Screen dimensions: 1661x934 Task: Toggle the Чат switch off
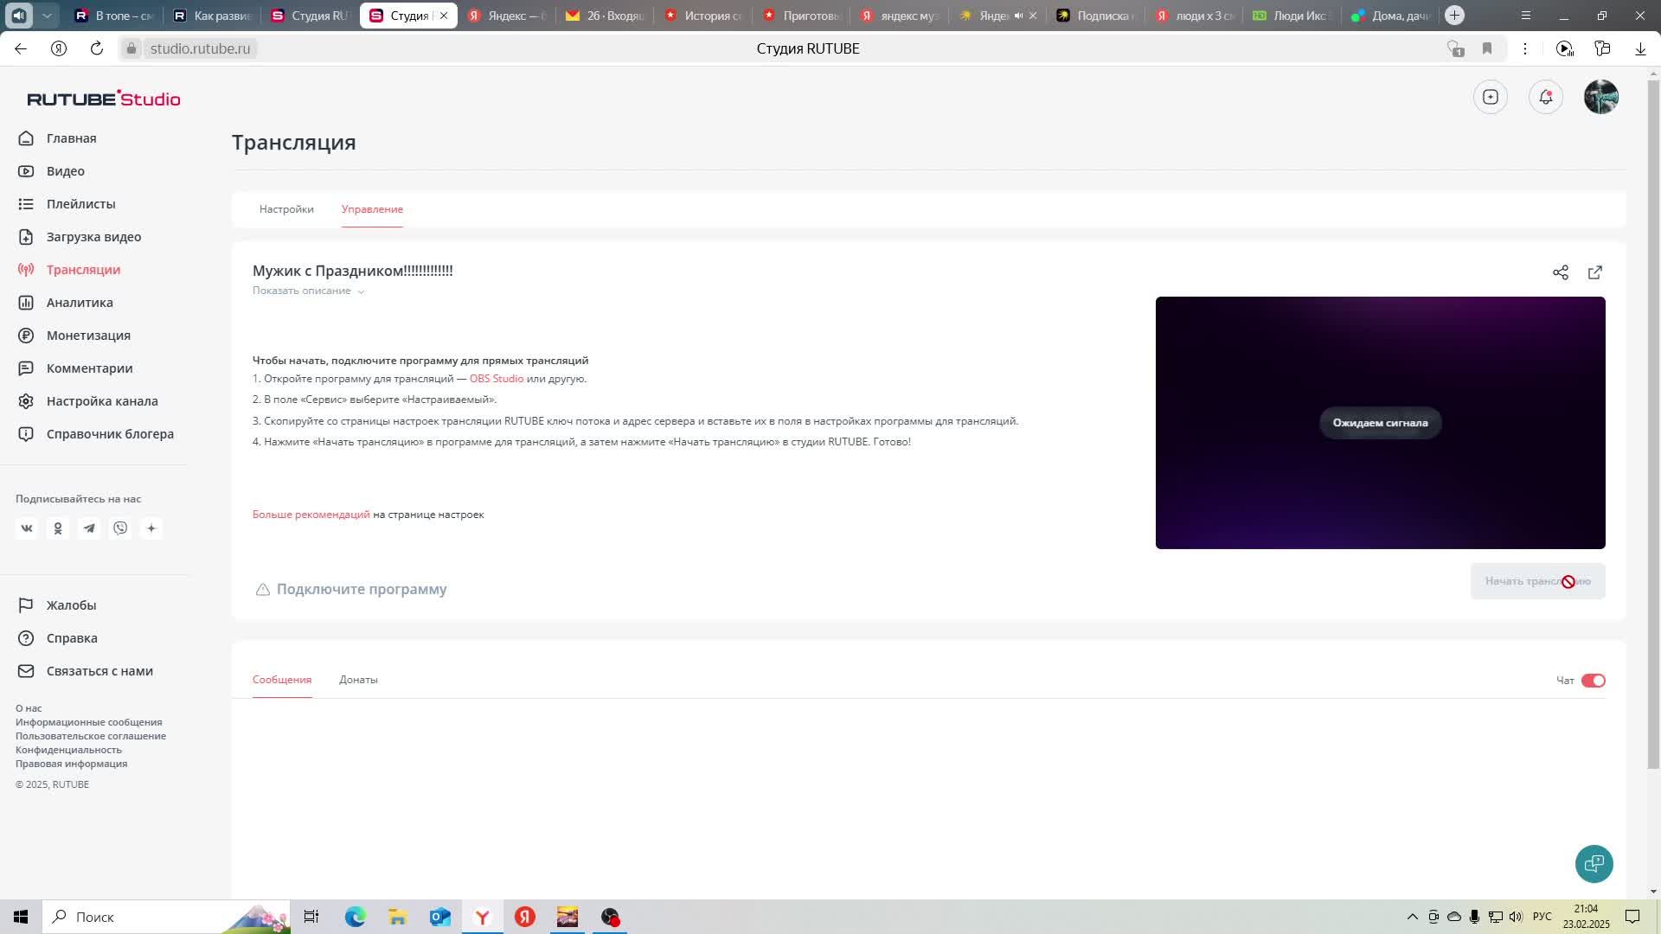pyautogui.click(x=1593, y=681)
